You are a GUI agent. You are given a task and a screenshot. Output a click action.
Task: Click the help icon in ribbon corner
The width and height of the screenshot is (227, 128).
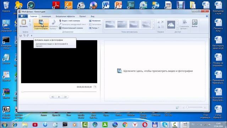pyautogui.click(x=207, y=16)
